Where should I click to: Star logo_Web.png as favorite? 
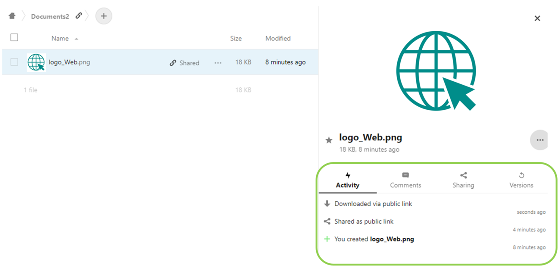click(329, 140)
